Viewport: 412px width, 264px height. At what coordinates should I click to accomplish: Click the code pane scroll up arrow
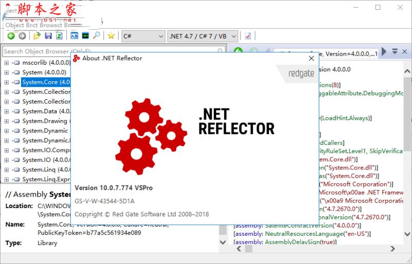407,71
